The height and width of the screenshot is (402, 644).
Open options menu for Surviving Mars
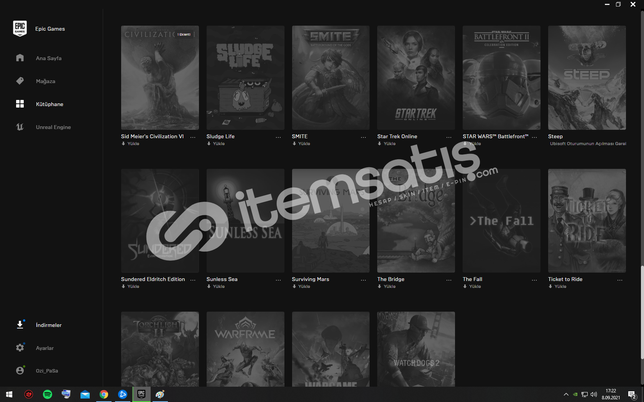pos(363,280)
